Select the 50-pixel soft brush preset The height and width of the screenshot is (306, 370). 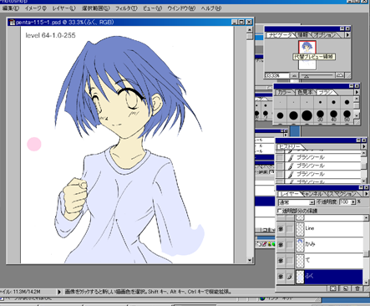point(347,115)
